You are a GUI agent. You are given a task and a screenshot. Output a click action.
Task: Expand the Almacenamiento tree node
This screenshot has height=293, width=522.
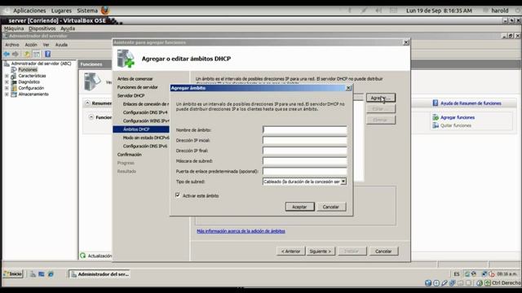7,94
